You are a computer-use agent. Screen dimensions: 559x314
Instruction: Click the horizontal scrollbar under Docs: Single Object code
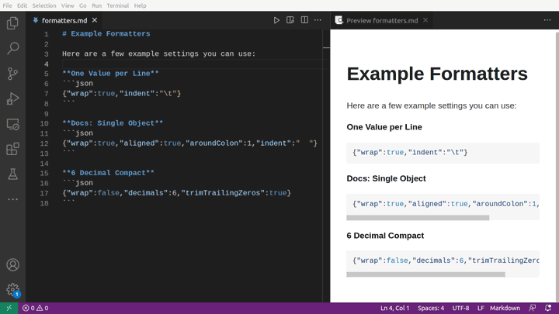[x=418, y=218]
